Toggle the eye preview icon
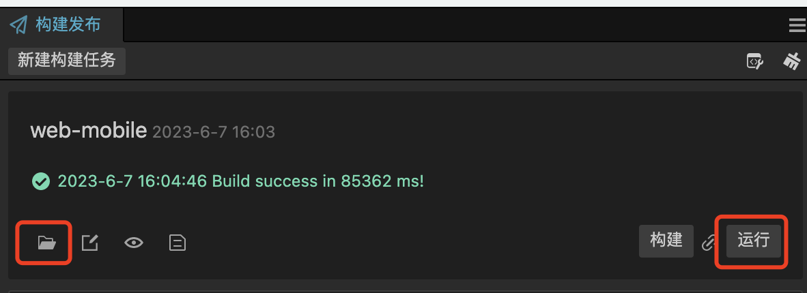 (133, 243)
